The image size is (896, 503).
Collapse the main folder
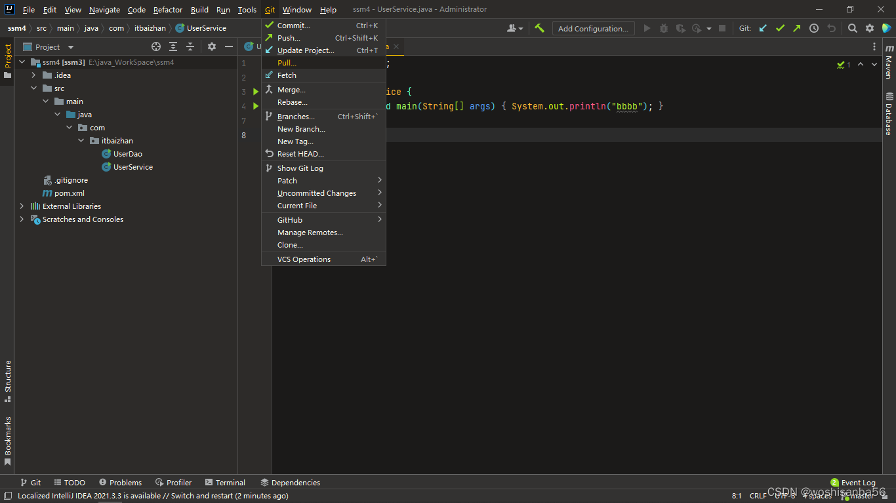(45, 102)
